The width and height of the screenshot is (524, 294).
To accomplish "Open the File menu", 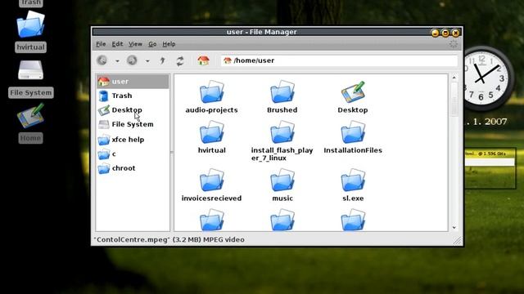I will pos(101,44).
